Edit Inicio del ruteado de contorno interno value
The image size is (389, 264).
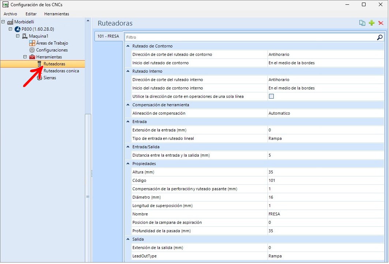pyautogui.click(x=326, y=88)
